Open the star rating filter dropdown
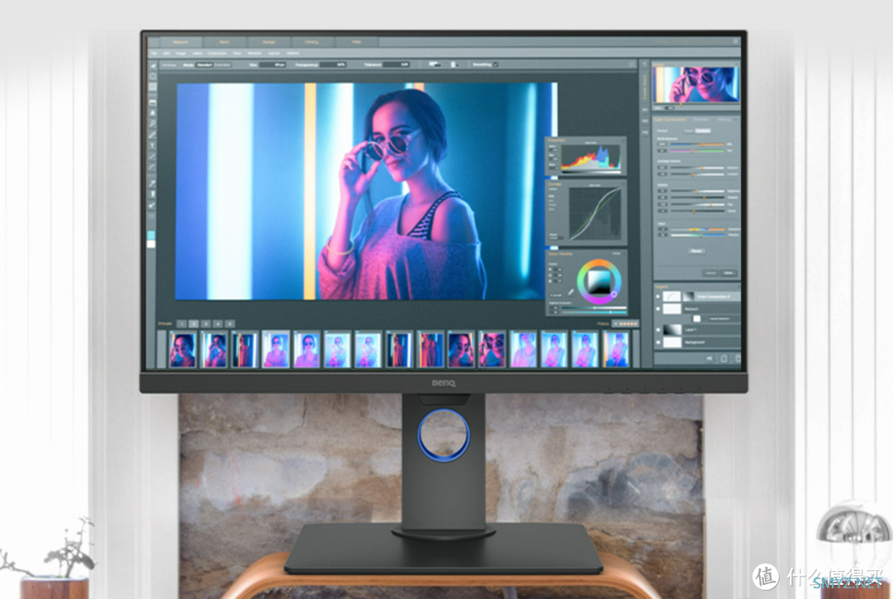 click(625, 323)
